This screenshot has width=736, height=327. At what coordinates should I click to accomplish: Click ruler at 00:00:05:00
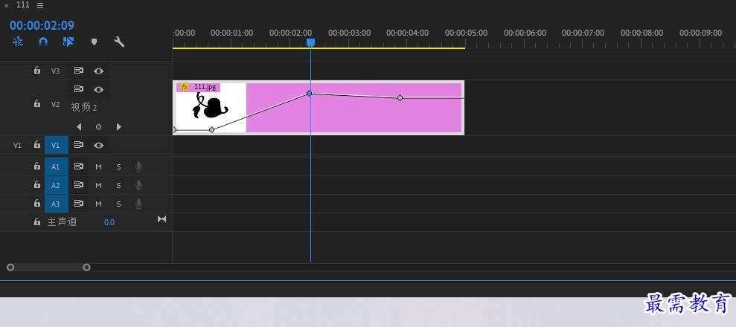466,33
